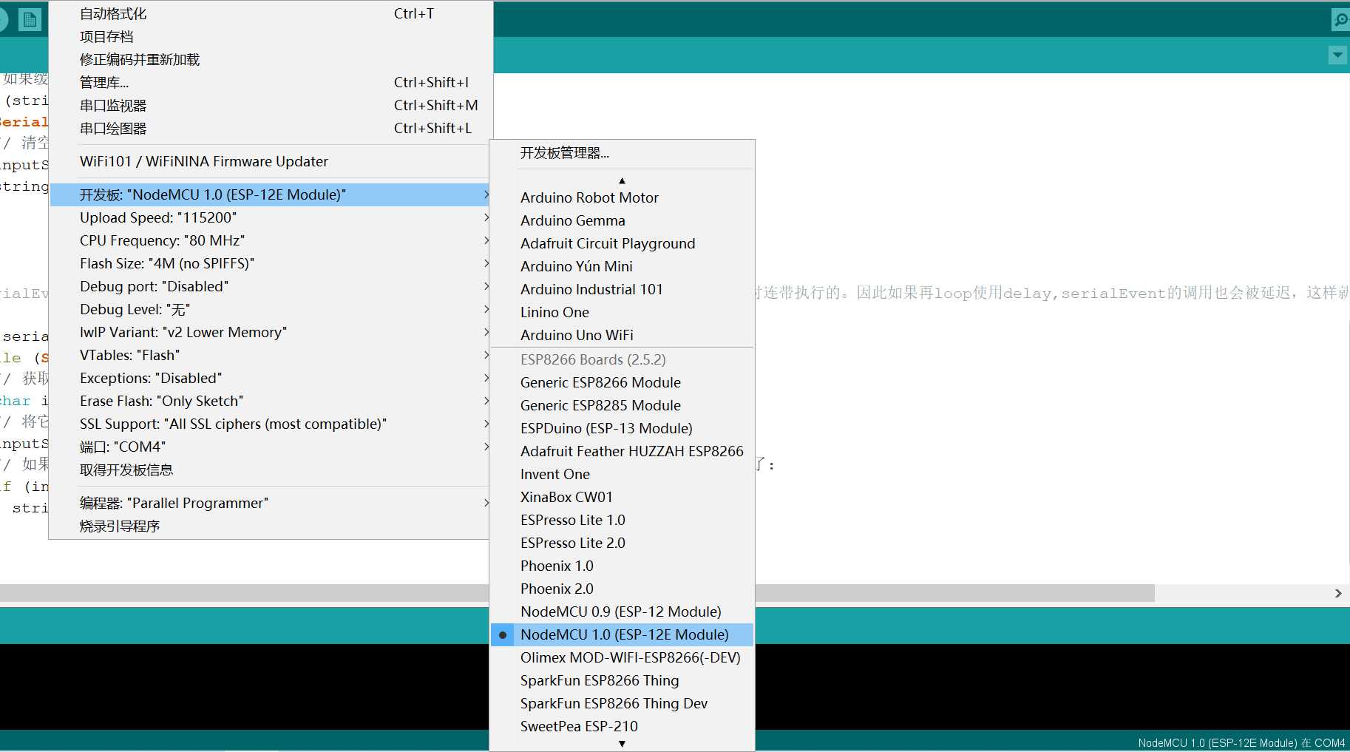Viewport: 1350px width, 752px height.
Task: Select SparkFun ESP8266 Thing board
Action: click(x=622, y=680)
